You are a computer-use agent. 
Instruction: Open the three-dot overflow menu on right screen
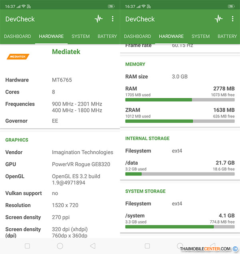coord(232,19)
